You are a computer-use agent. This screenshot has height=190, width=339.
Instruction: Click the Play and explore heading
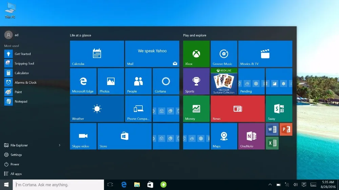point(195,35)
